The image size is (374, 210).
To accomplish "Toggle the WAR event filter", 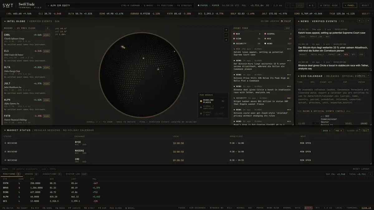I will tap(247, 34).
